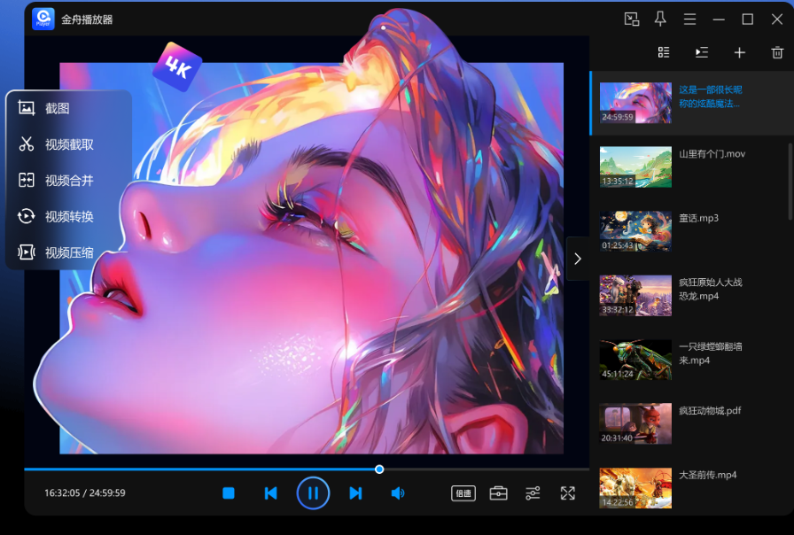This screenshot has height=535, width=794.
Task: Select the 大圣前传.mp4 thumbnail
Action: pos(635,488)
